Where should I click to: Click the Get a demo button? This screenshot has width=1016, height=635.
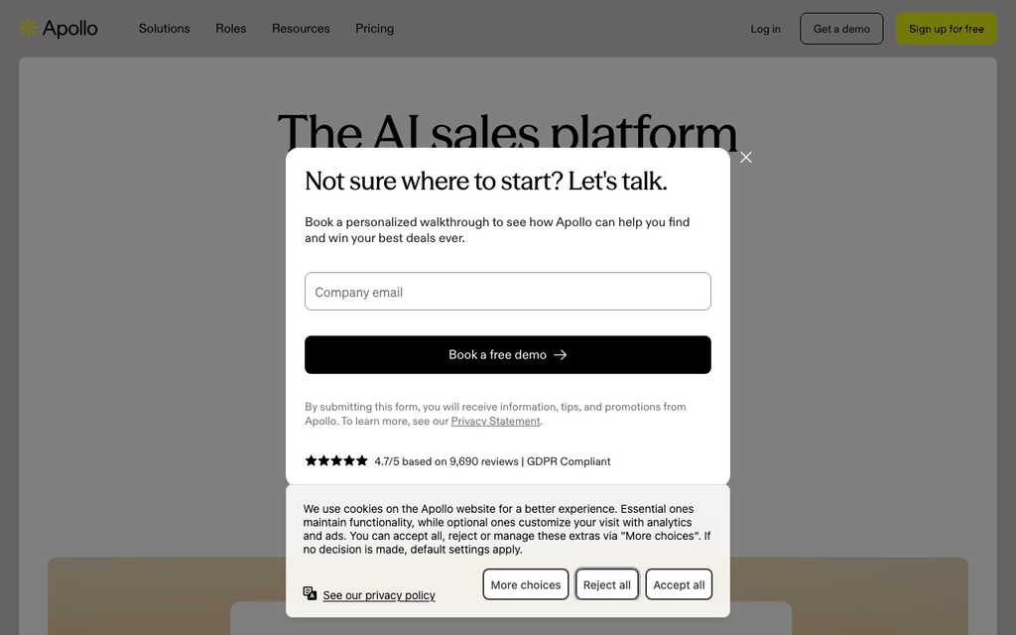tap(841, 29)
